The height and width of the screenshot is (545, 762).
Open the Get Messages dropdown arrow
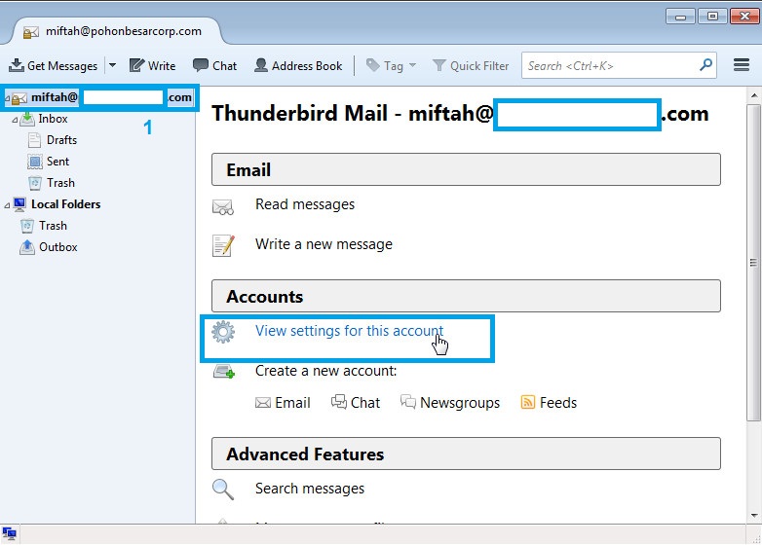click(x=112, y=65)
